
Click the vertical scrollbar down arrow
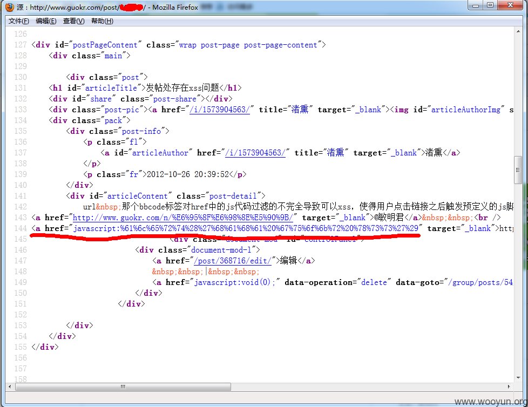(518, 378)
